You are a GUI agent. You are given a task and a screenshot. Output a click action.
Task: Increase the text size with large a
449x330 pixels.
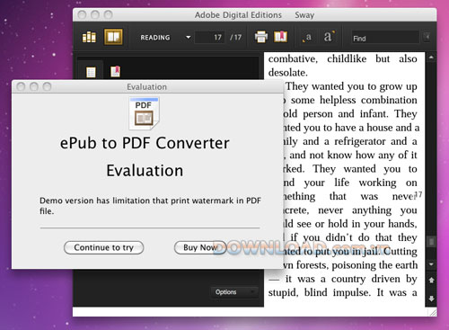pos(329,37)
